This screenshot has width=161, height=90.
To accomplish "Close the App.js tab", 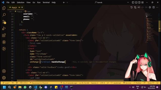I will (x=22, y=7).
